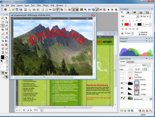Click the right arrow toolbar icon
Viewport: 155px width, 117px height.
(x=112, y=10)
